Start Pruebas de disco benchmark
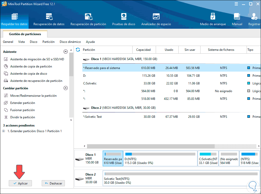The width and height of the screenshot is (261, 194). click(124, 20)
